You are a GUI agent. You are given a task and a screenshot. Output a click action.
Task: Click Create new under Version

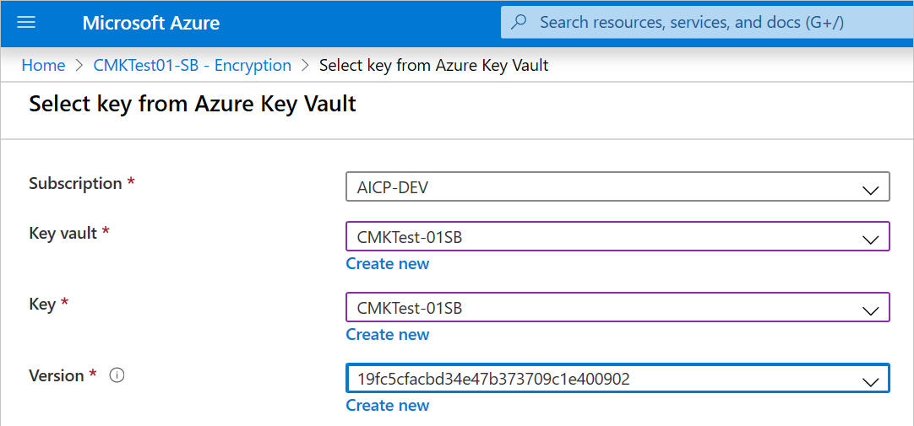point(388,406)
